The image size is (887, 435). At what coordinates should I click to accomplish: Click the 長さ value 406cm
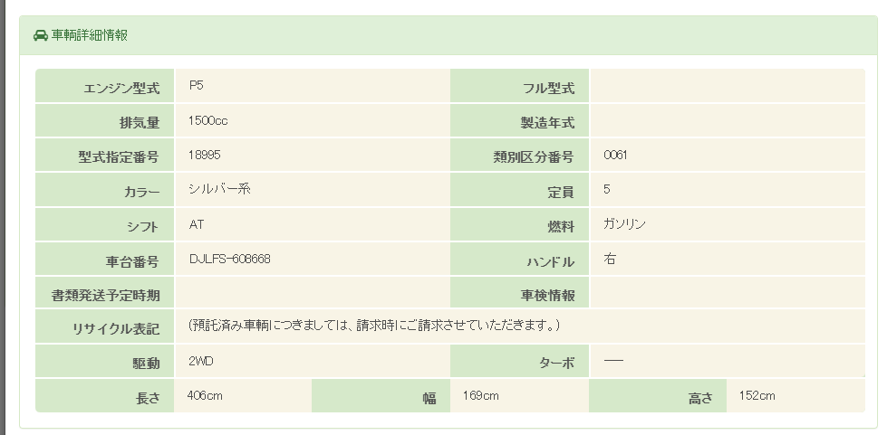click(205, 395)
